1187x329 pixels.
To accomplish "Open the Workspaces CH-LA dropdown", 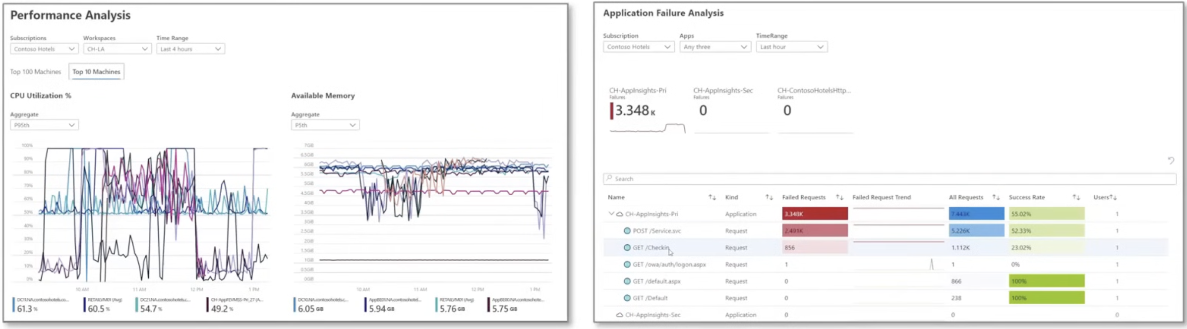I will (117, 49).
